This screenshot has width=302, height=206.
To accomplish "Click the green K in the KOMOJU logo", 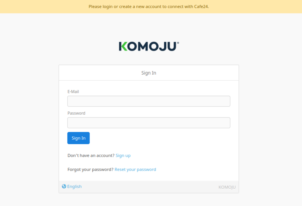I will pos(123,46).
